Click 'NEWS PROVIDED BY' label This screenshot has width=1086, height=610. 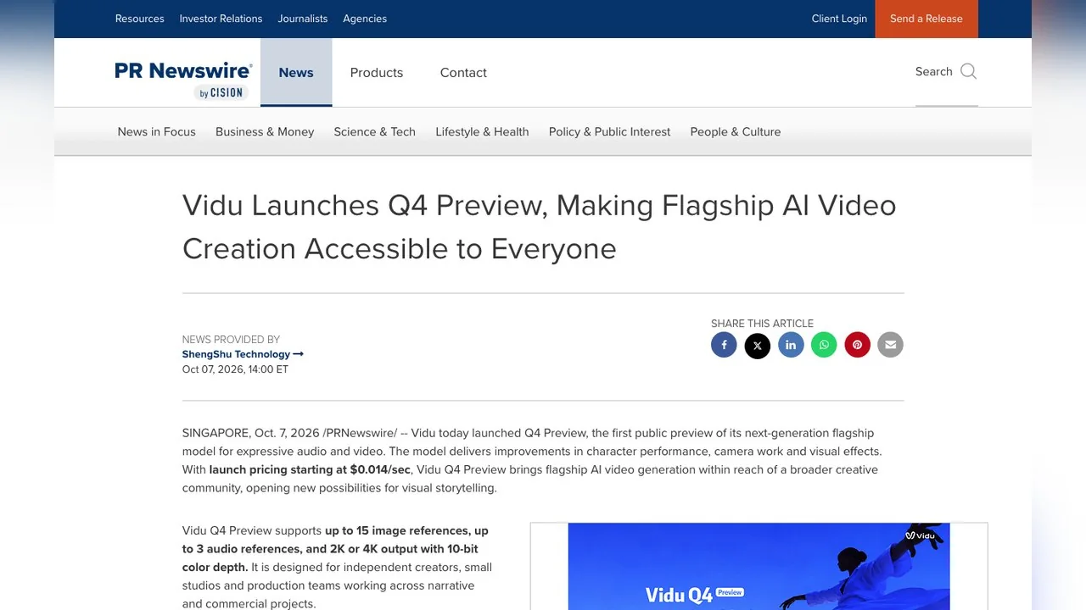231,340
